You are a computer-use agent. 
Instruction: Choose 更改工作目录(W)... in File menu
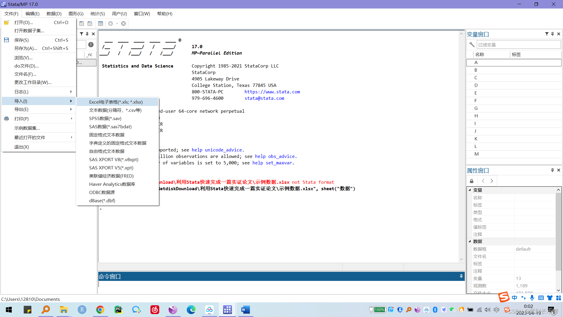(39, 82)
